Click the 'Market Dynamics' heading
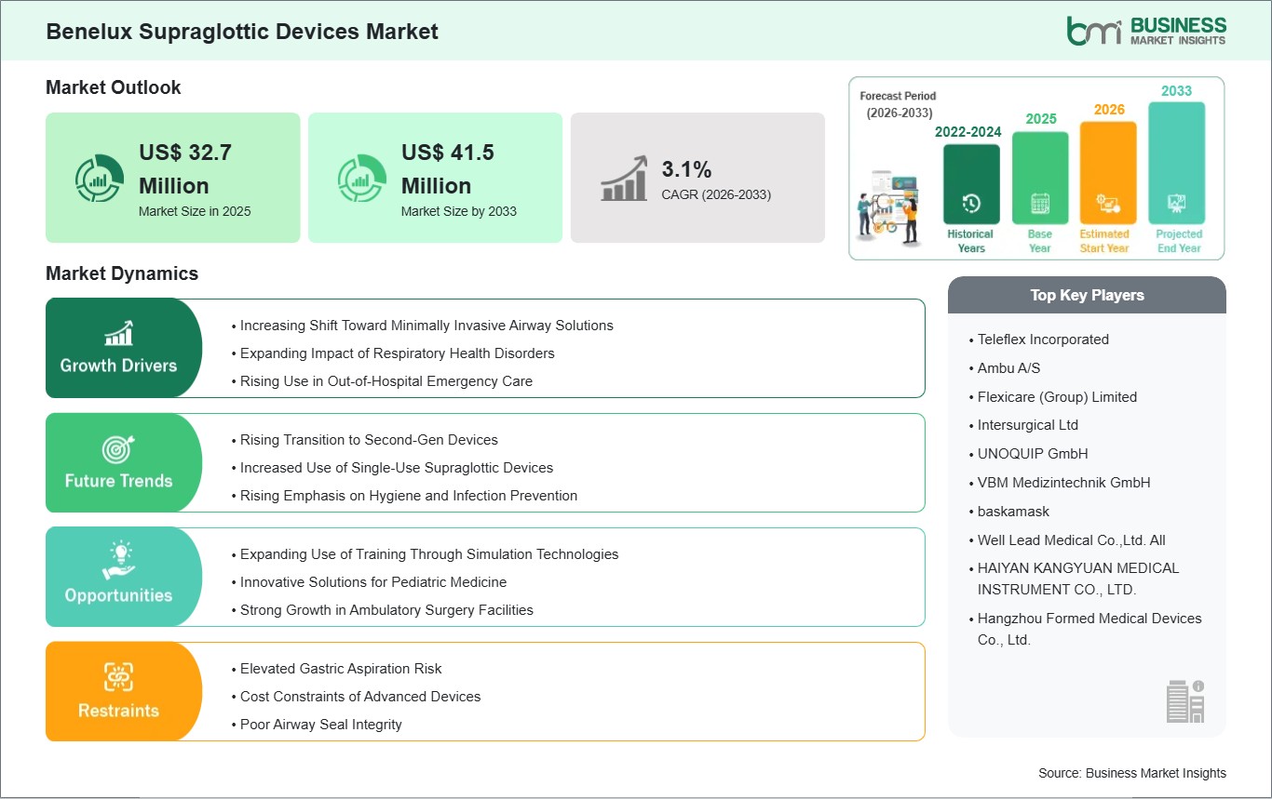The image size is (1272, 799). click(122, 273)
